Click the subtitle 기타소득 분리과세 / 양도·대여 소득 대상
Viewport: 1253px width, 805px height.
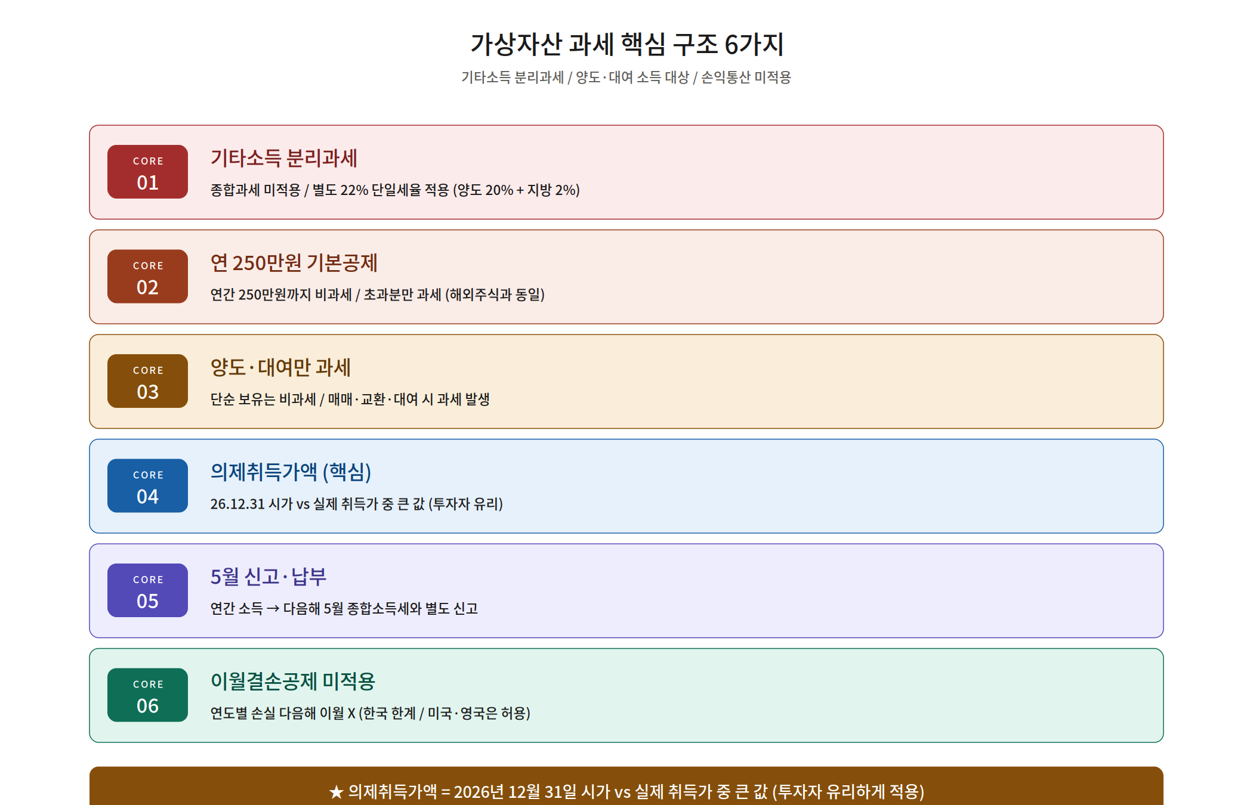coord(575,78)
